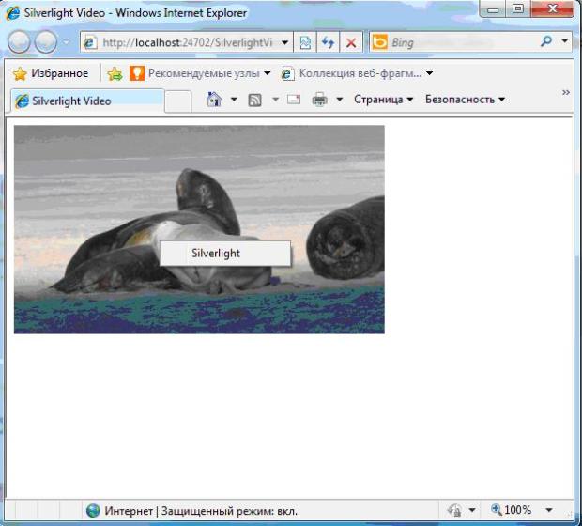Click the search magnifier button
Screen dimensions: 582x526
(x=546, y=42)
